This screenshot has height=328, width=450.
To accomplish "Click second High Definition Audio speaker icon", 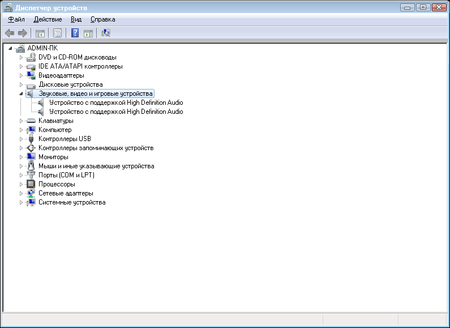I will tap(41, 112).
